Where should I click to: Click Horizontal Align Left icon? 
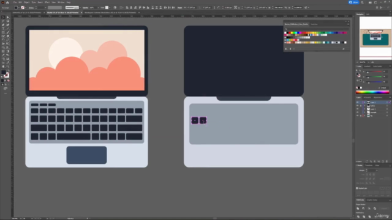coord(127,8)
